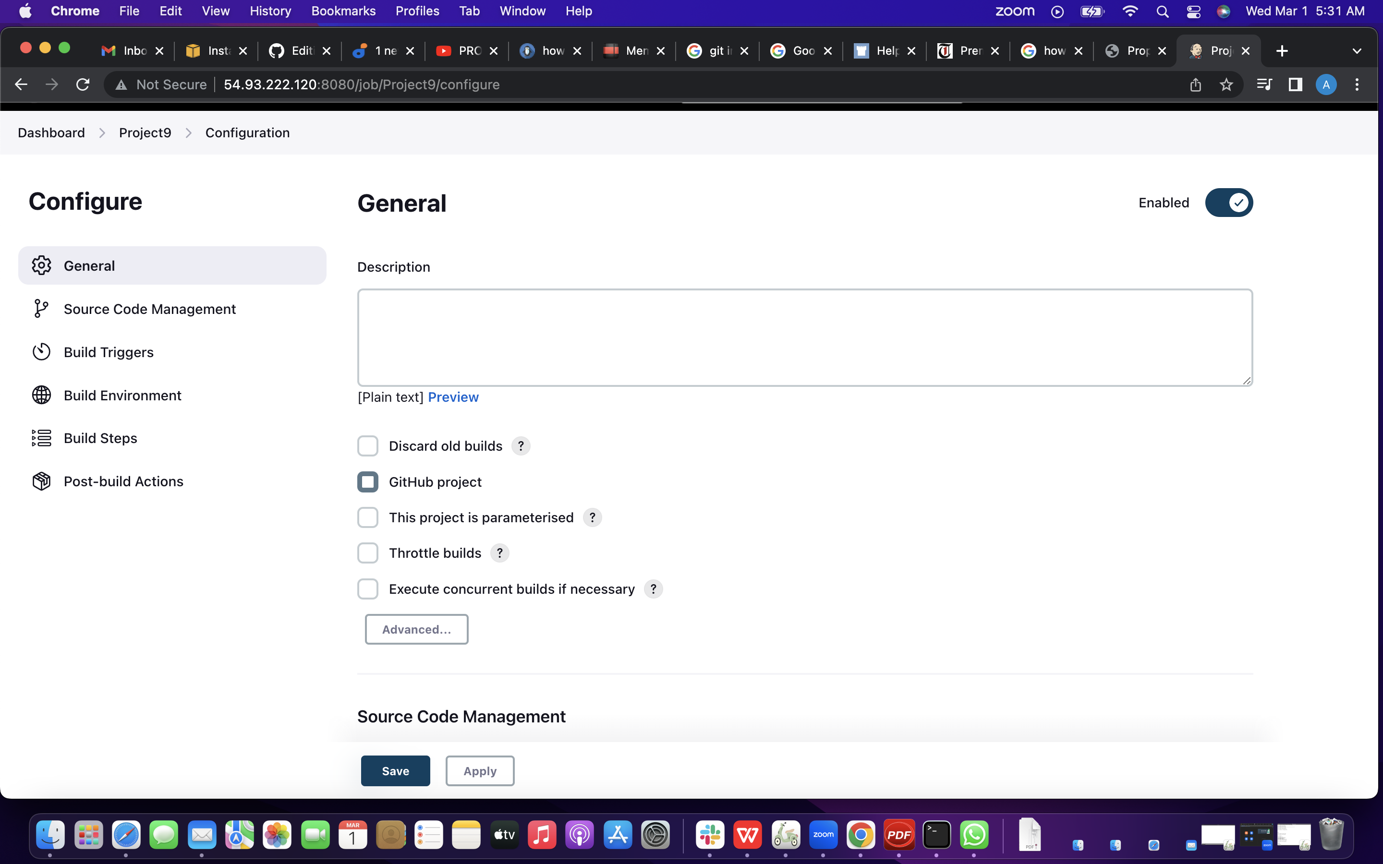Click the share page icon in address bar
This screenshot has height=864, width=1383.
(1196, 84)
